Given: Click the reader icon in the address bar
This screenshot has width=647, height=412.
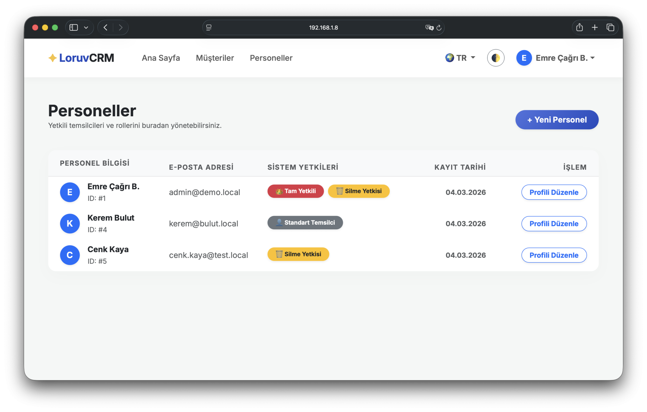Looking at the screenshot, I should coord(209,28).
